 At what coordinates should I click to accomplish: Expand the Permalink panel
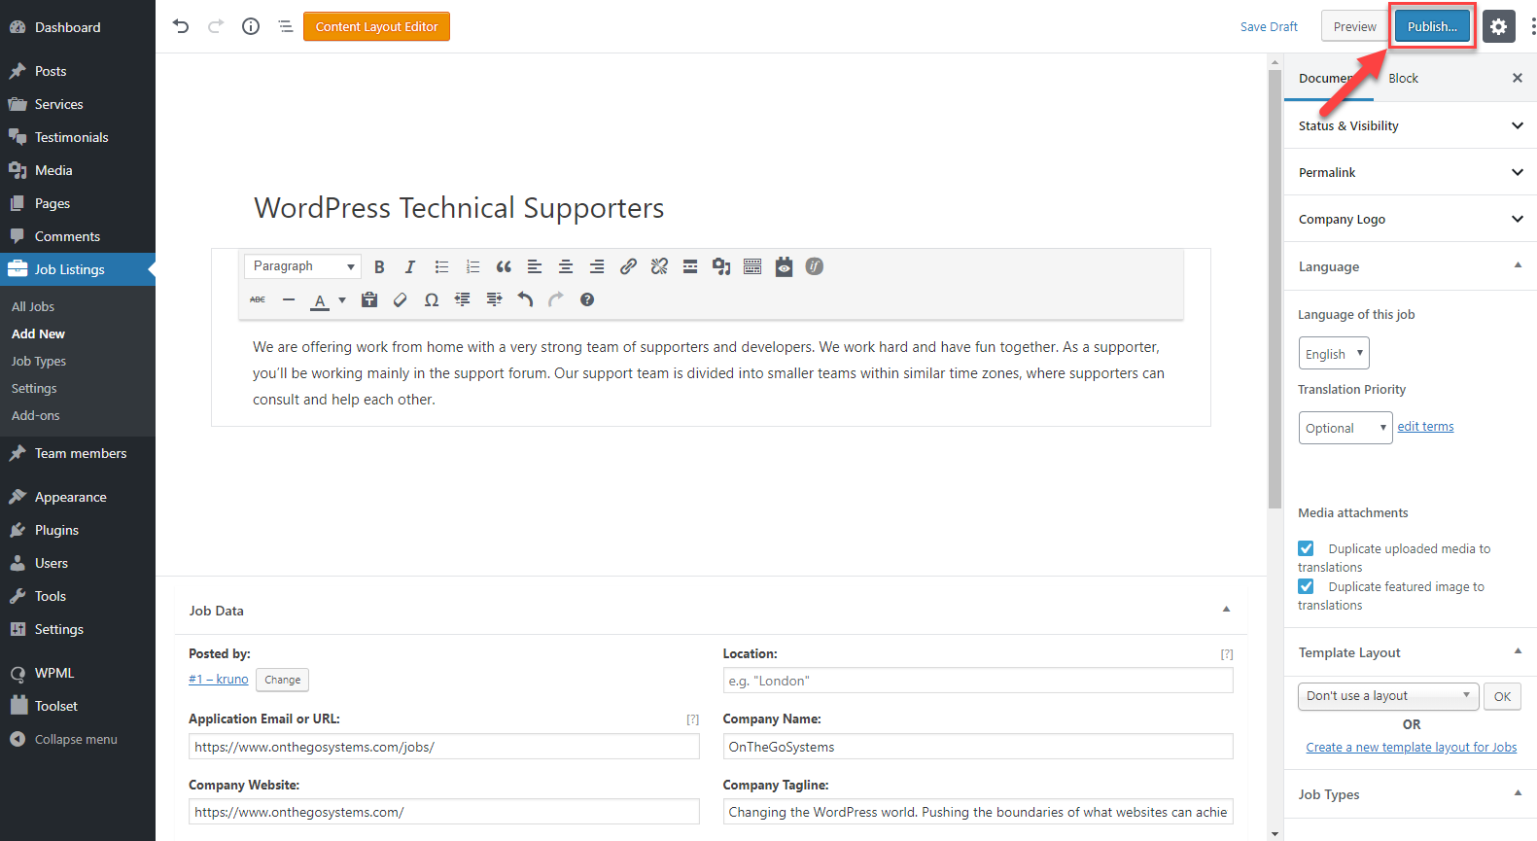point(1411,172)
